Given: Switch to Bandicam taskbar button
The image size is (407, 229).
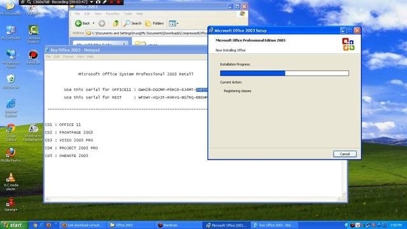Looking at the screenshot, I should click(x=179, y=225).
